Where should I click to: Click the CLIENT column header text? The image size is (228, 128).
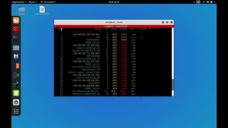pos(142,29)
